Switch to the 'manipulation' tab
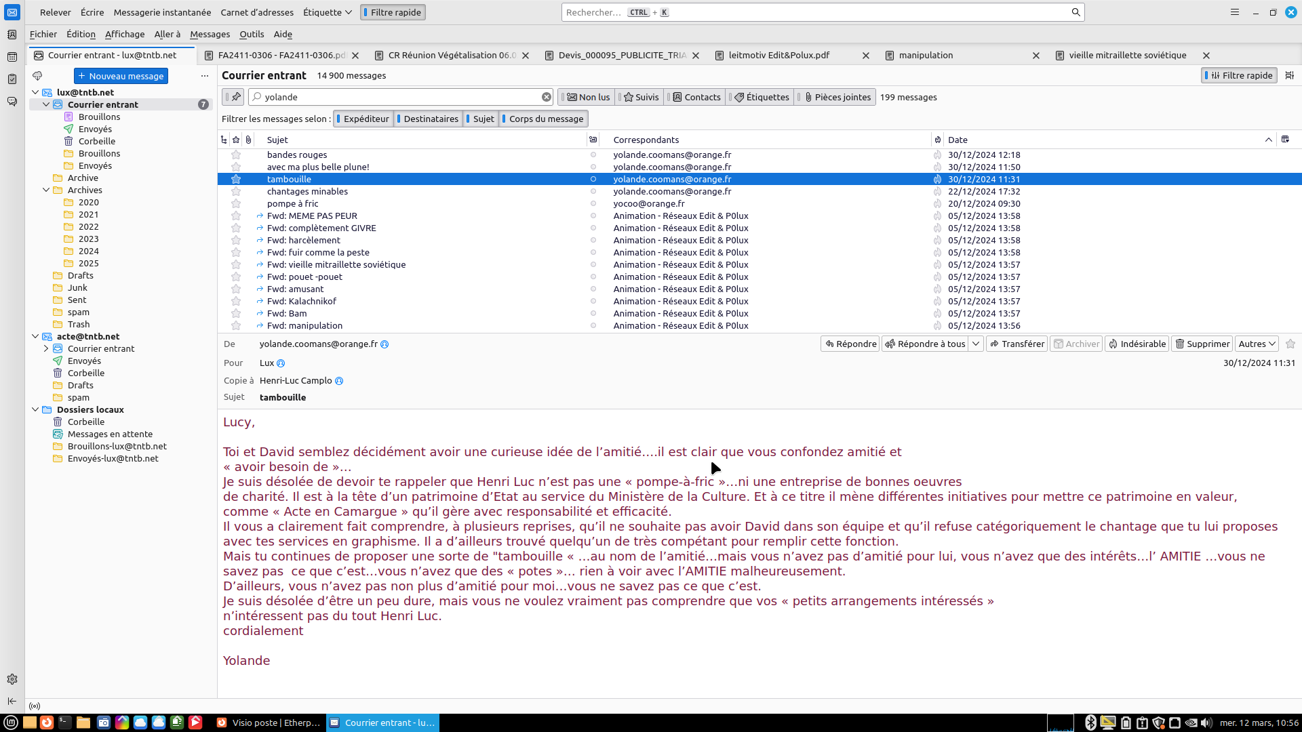 [x=926, y=56]
